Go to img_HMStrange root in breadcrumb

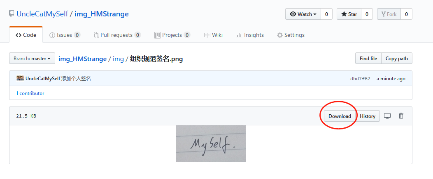coord(82,59)
